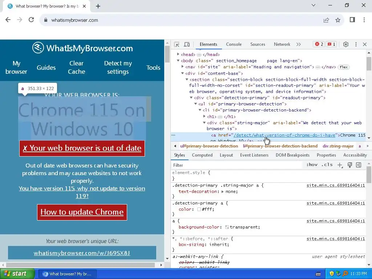The width and height of the screenshot is (372, 279).
Task: Open Chrome three-dot menu
Action: (x=364, y=20)
